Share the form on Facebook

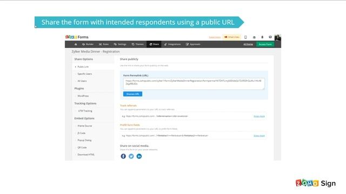(x=123, y=156)
